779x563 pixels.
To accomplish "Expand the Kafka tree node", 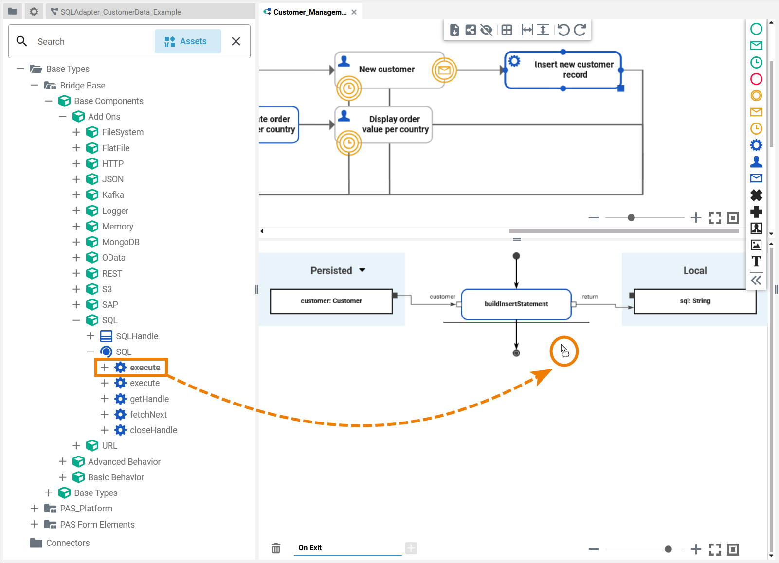I will coord(76,195).
